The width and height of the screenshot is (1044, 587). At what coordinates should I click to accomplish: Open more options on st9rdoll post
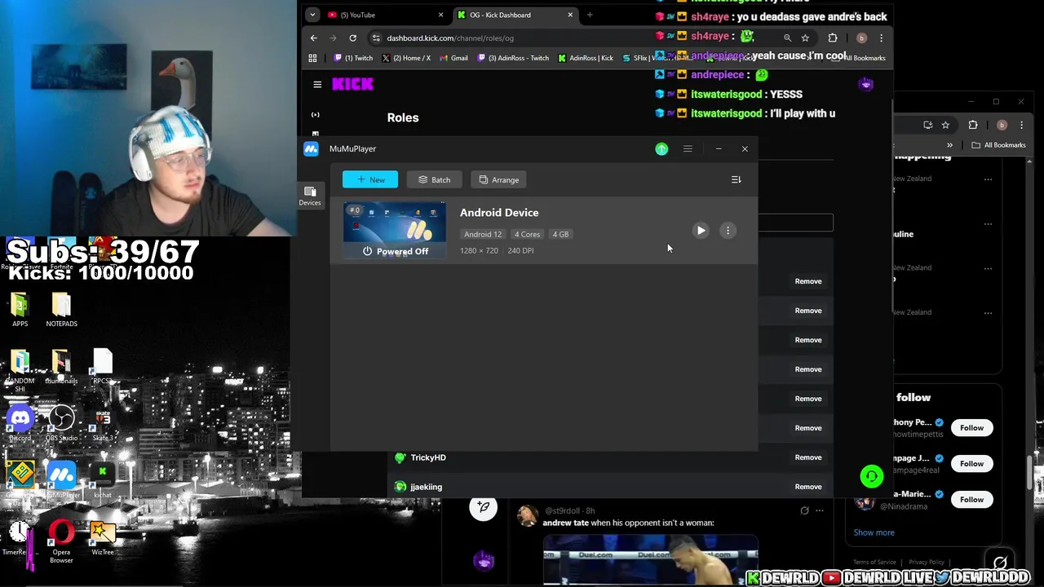point(819,510)
